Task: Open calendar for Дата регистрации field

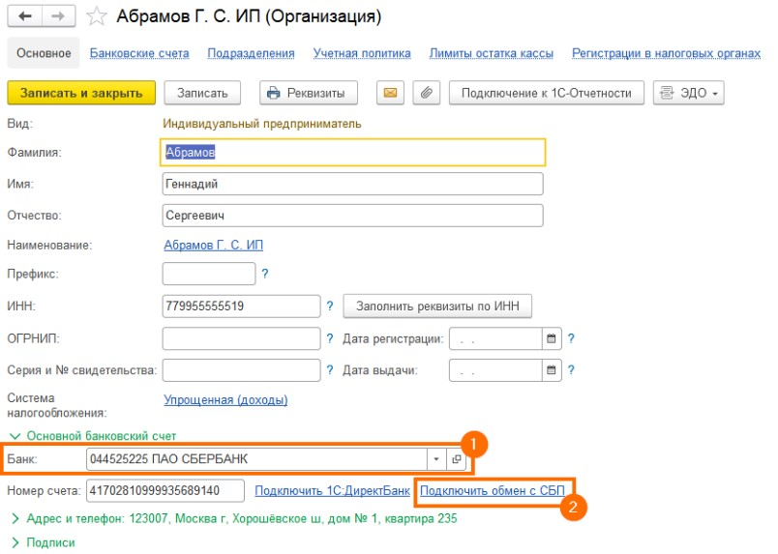Action: [x=552, y=339]
